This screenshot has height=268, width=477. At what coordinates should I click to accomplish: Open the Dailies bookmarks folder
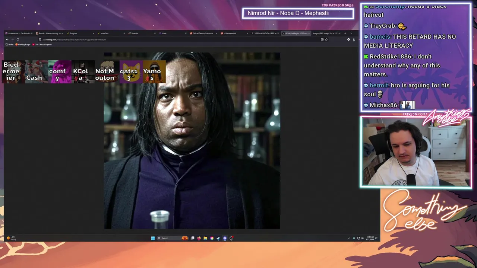10,44
